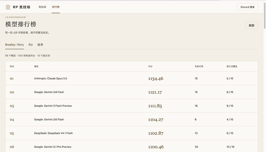The height and width of the screenshot is (152, 266).
Task: Select DeepSeek: DeepSeek V4.1 Flash row
Action: tap(131, 133)
